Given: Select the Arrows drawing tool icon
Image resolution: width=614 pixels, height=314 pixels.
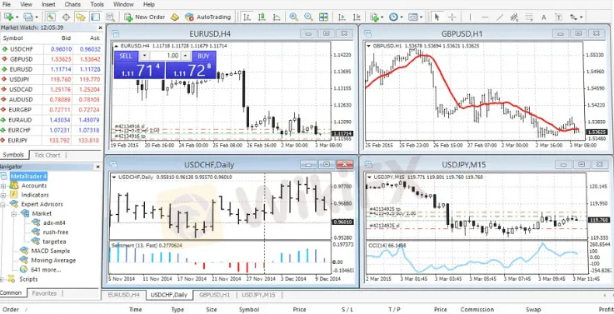Looking at the screenshot, I should coord(574,17).
